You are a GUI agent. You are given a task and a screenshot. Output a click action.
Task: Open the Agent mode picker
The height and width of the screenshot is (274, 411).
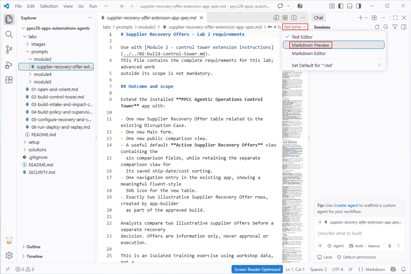pyautogui.click(x=336, y=246)
